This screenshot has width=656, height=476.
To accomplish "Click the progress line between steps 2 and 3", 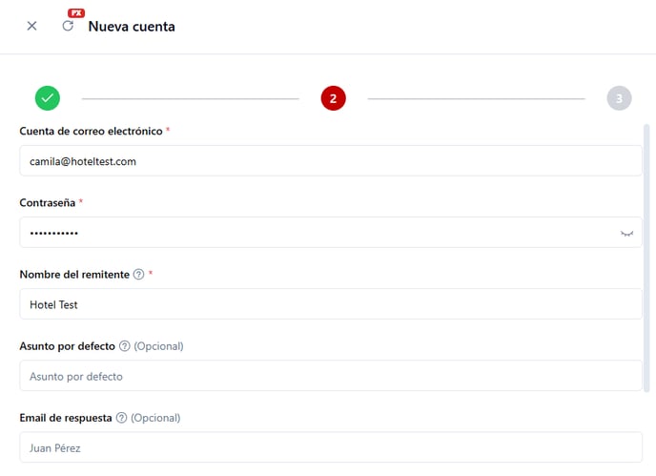I will click(x=476, y=98).
